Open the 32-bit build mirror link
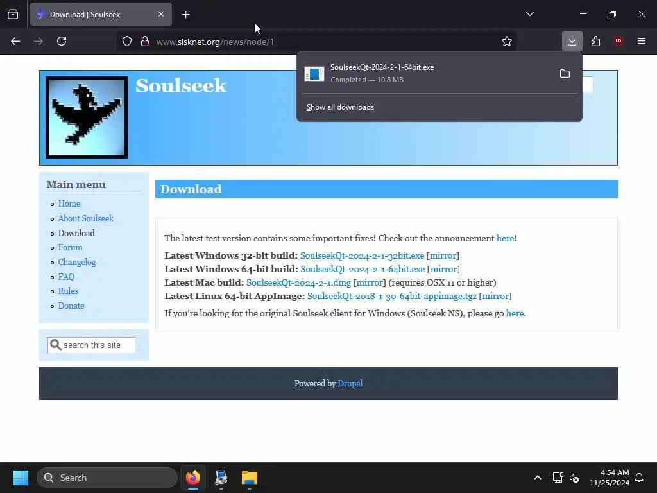657x493 pixels. [443, 255]
